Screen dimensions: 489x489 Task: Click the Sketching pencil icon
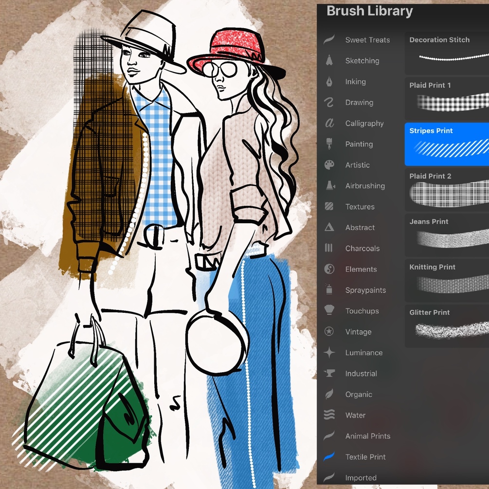329,60
